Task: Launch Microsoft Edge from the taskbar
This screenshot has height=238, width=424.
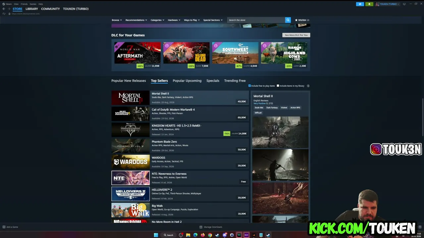Action: tap(195, 235)
